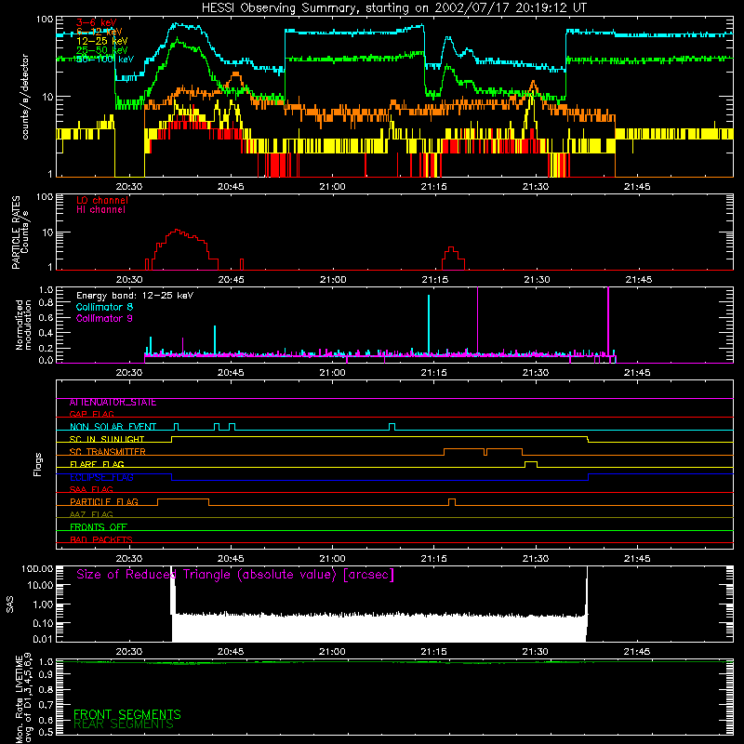Select the PARTICLE_FLAG label
This screenshot has height=744, width=744.
(104, 501)
